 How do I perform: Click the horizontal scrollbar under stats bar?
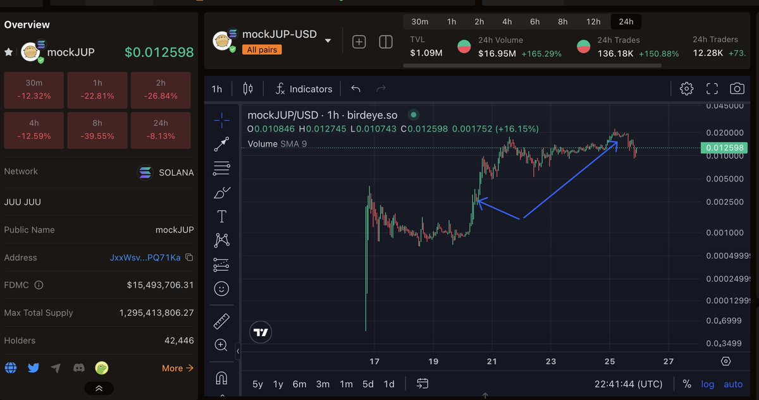[x=533, y=65]
